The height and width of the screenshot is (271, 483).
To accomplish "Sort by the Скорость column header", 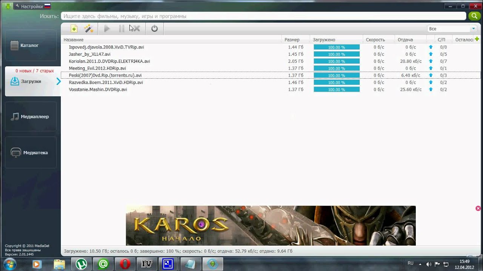I will [x=379, y=40].
